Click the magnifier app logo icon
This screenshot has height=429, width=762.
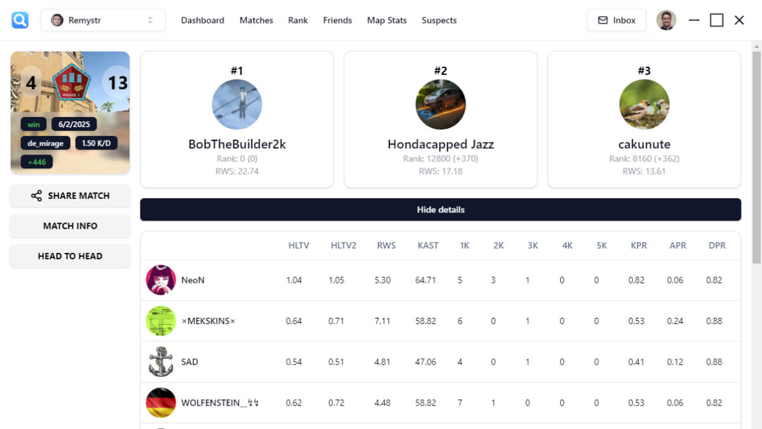coord(20,20)
